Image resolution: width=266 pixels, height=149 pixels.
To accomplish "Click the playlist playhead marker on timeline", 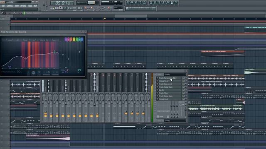I will pyautogui.click(x=105, y=18).
